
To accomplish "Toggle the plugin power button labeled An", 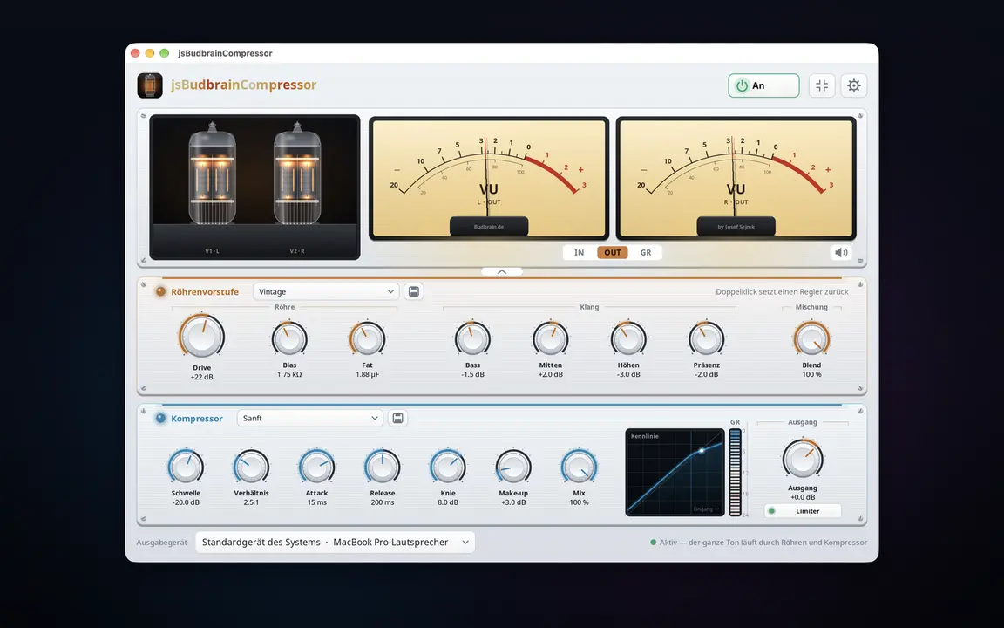I will click(x=763, y=85).
